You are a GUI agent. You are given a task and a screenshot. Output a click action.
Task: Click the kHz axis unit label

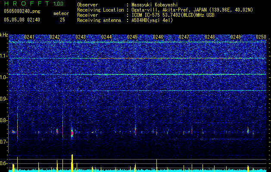tap(4, 35)
